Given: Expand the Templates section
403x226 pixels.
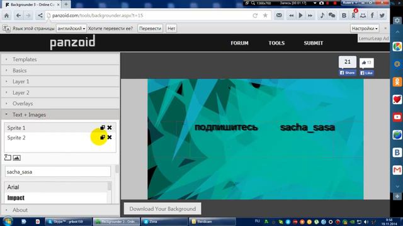Looking at the screenshot, I should click(60, 59).
